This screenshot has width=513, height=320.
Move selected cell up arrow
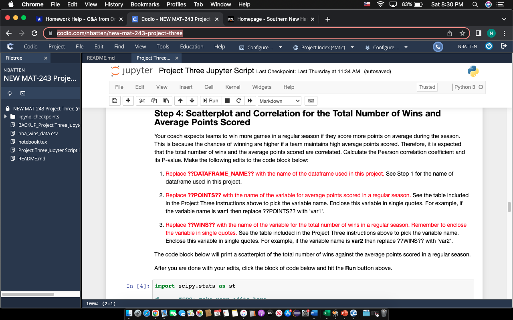pos(180,101)
